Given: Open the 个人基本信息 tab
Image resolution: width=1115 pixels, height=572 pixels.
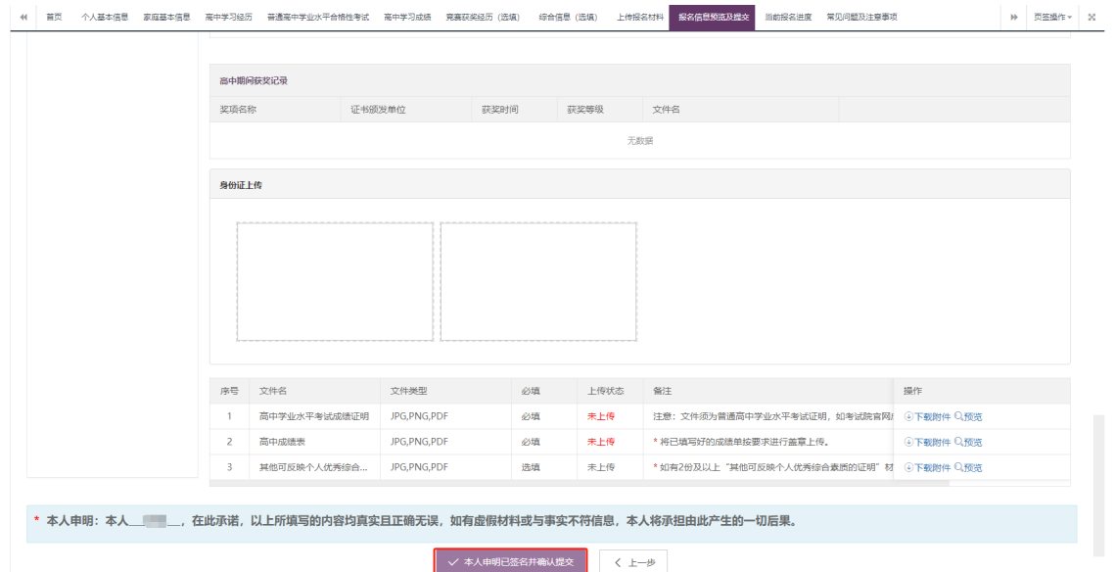Looking at the screenshot, I should point(105,18).
